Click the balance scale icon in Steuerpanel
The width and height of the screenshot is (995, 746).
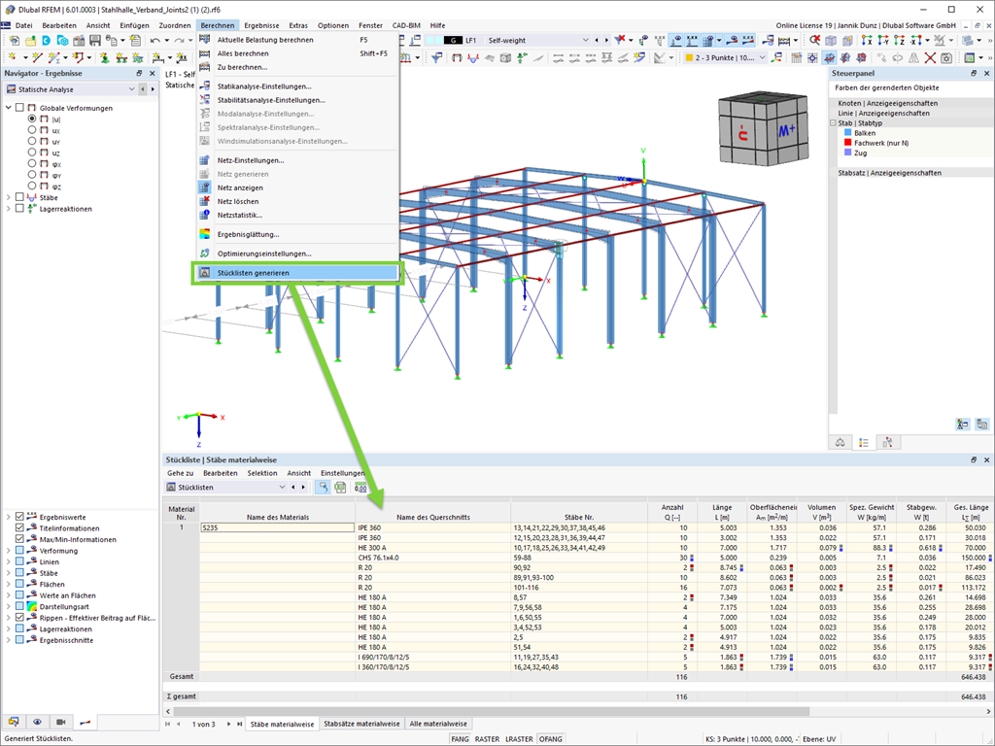(x=841, y=442)
